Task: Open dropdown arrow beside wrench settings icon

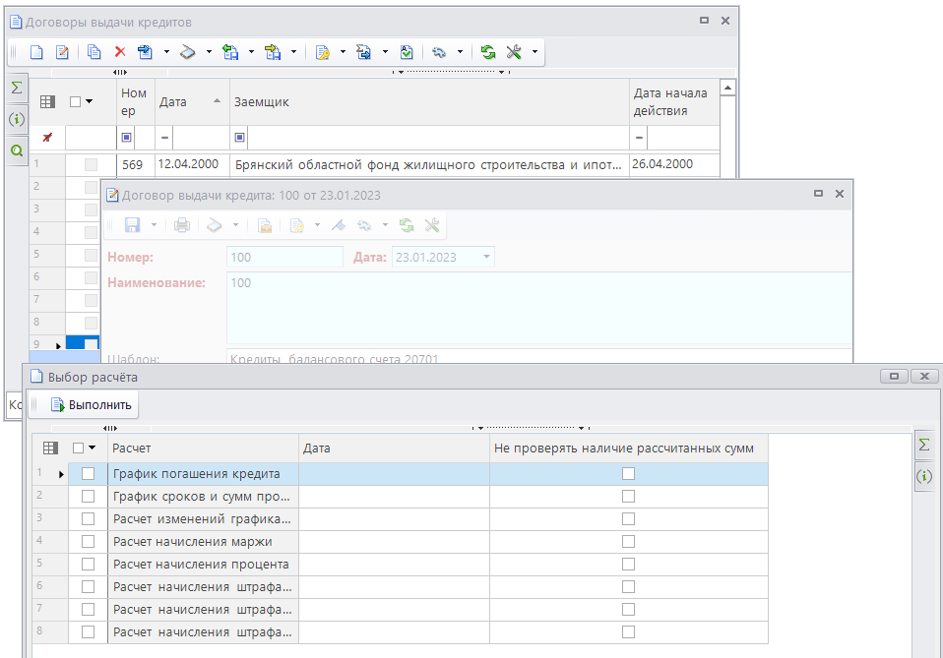Action: tap(534, 52)
